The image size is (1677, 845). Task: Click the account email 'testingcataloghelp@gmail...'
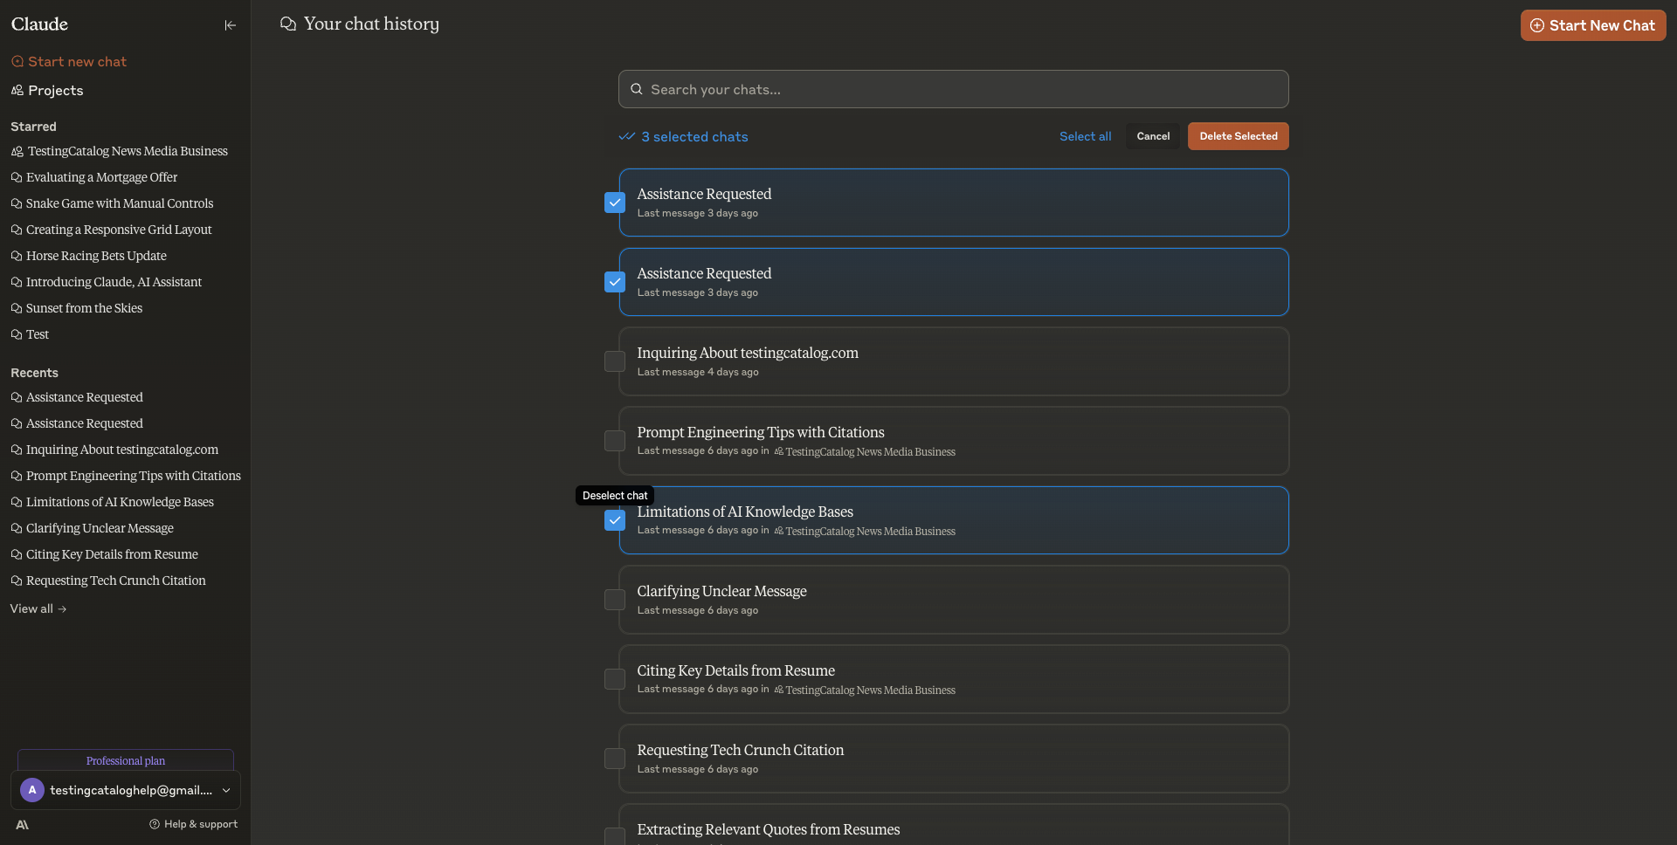coord(131,790)
